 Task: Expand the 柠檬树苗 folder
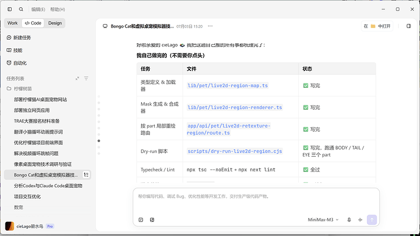[x=19, y=88]
